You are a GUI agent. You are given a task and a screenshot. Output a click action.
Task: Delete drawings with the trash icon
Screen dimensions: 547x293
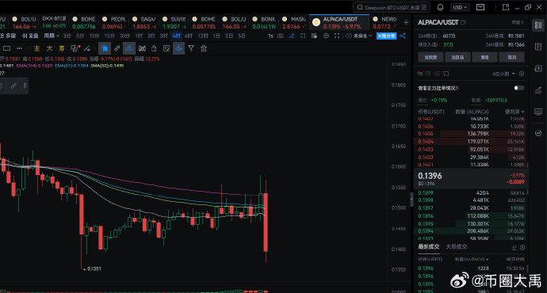point(204,48)
